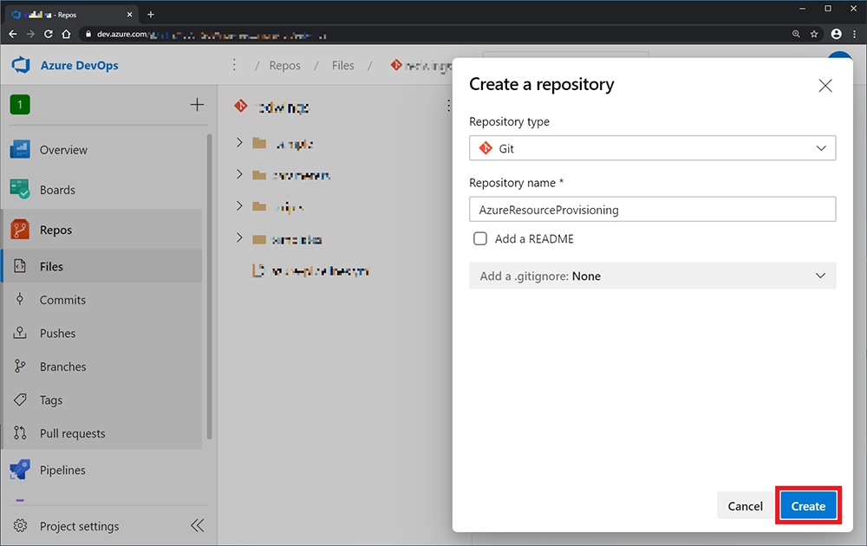Select the Tags menu item
Viewport: 867px width, 546px height.
click(x=51, y=400)
